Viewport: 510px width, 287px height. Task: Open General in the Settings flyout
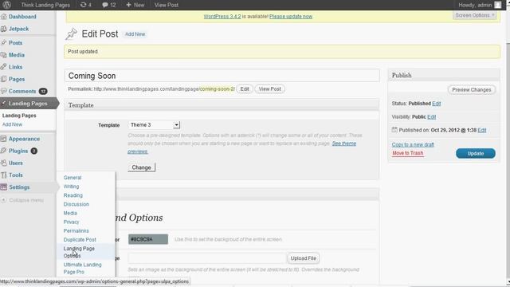73,178
